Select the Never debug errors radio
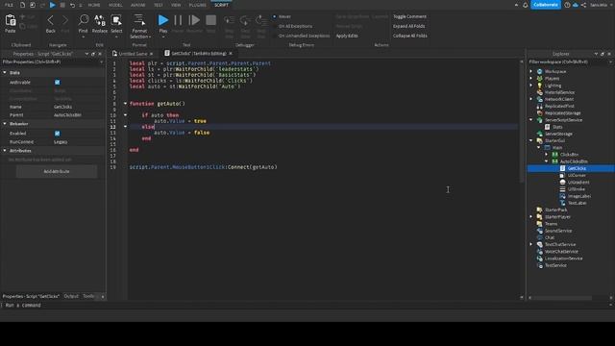 point(275,16)
